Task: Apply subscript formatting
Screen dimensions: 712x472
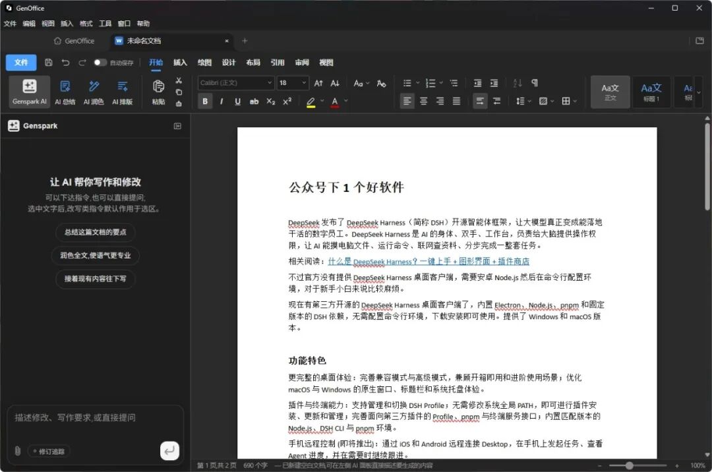Action: coord(271,102)
